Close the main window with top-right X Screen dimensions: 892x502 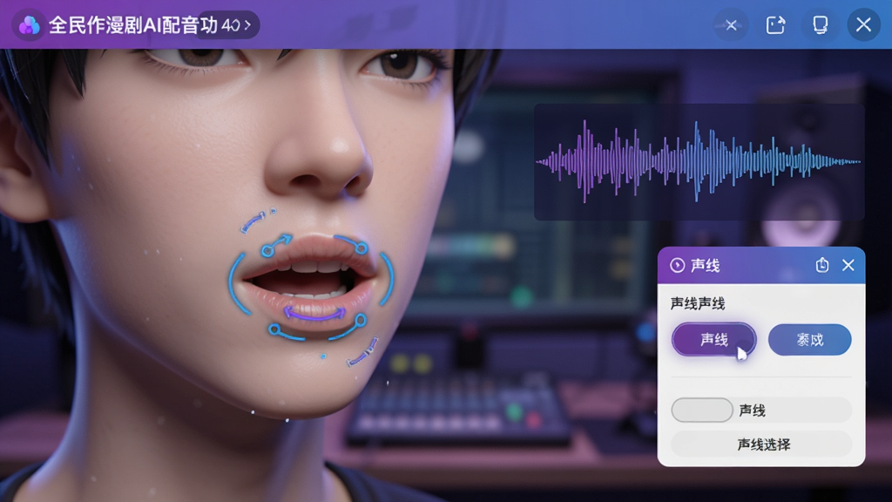coord(863,24)
